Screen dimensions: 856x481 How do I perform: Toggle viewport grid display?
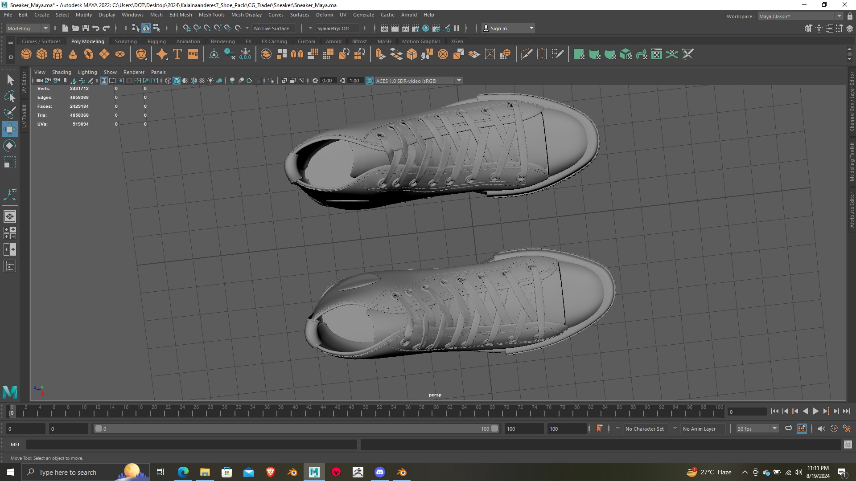point(104,81)
